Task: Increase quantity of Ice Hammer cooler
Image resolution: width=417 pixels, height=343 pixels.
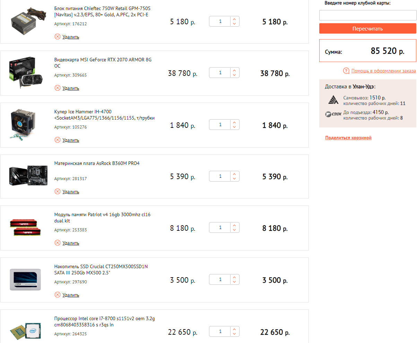Action: (x=235, y=122)
